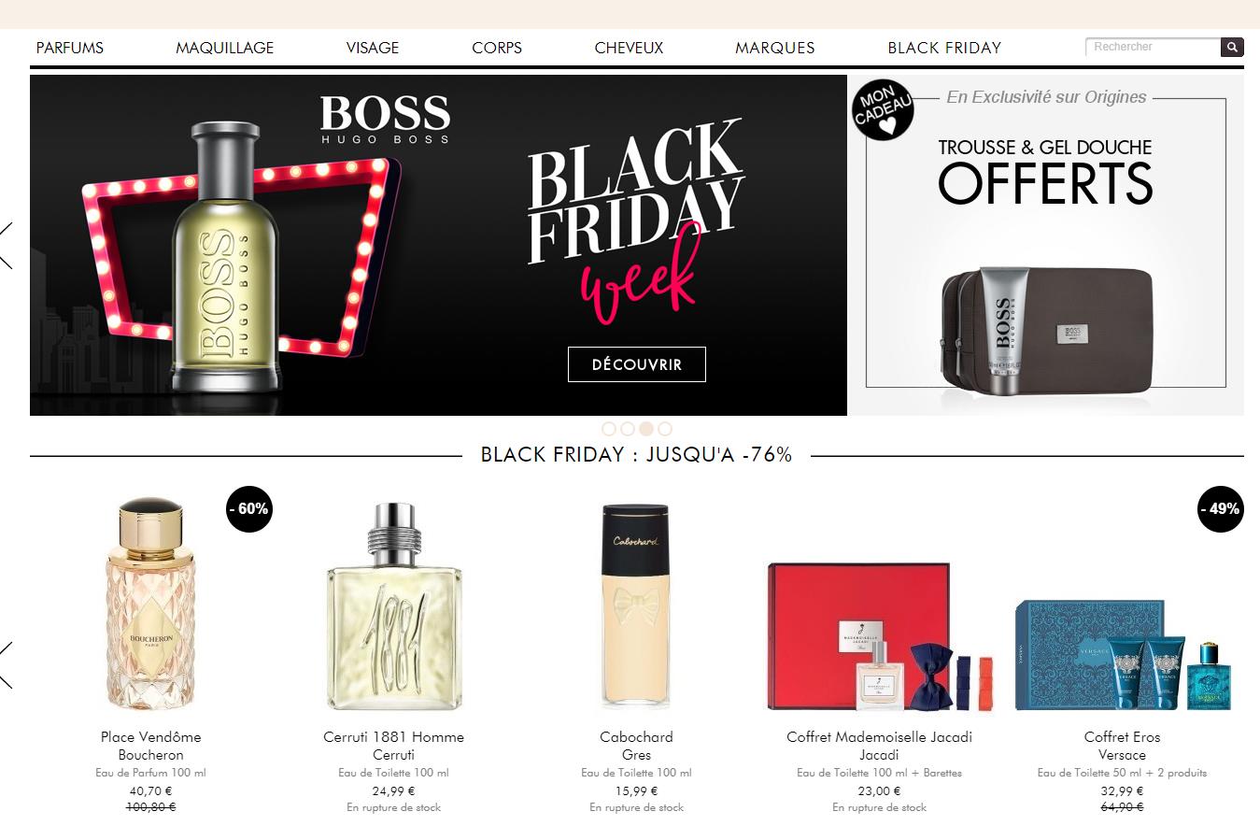The image size is (1260, 840).
Task: Click the search magnifier icon
Action: click(x=1232, y=47)
